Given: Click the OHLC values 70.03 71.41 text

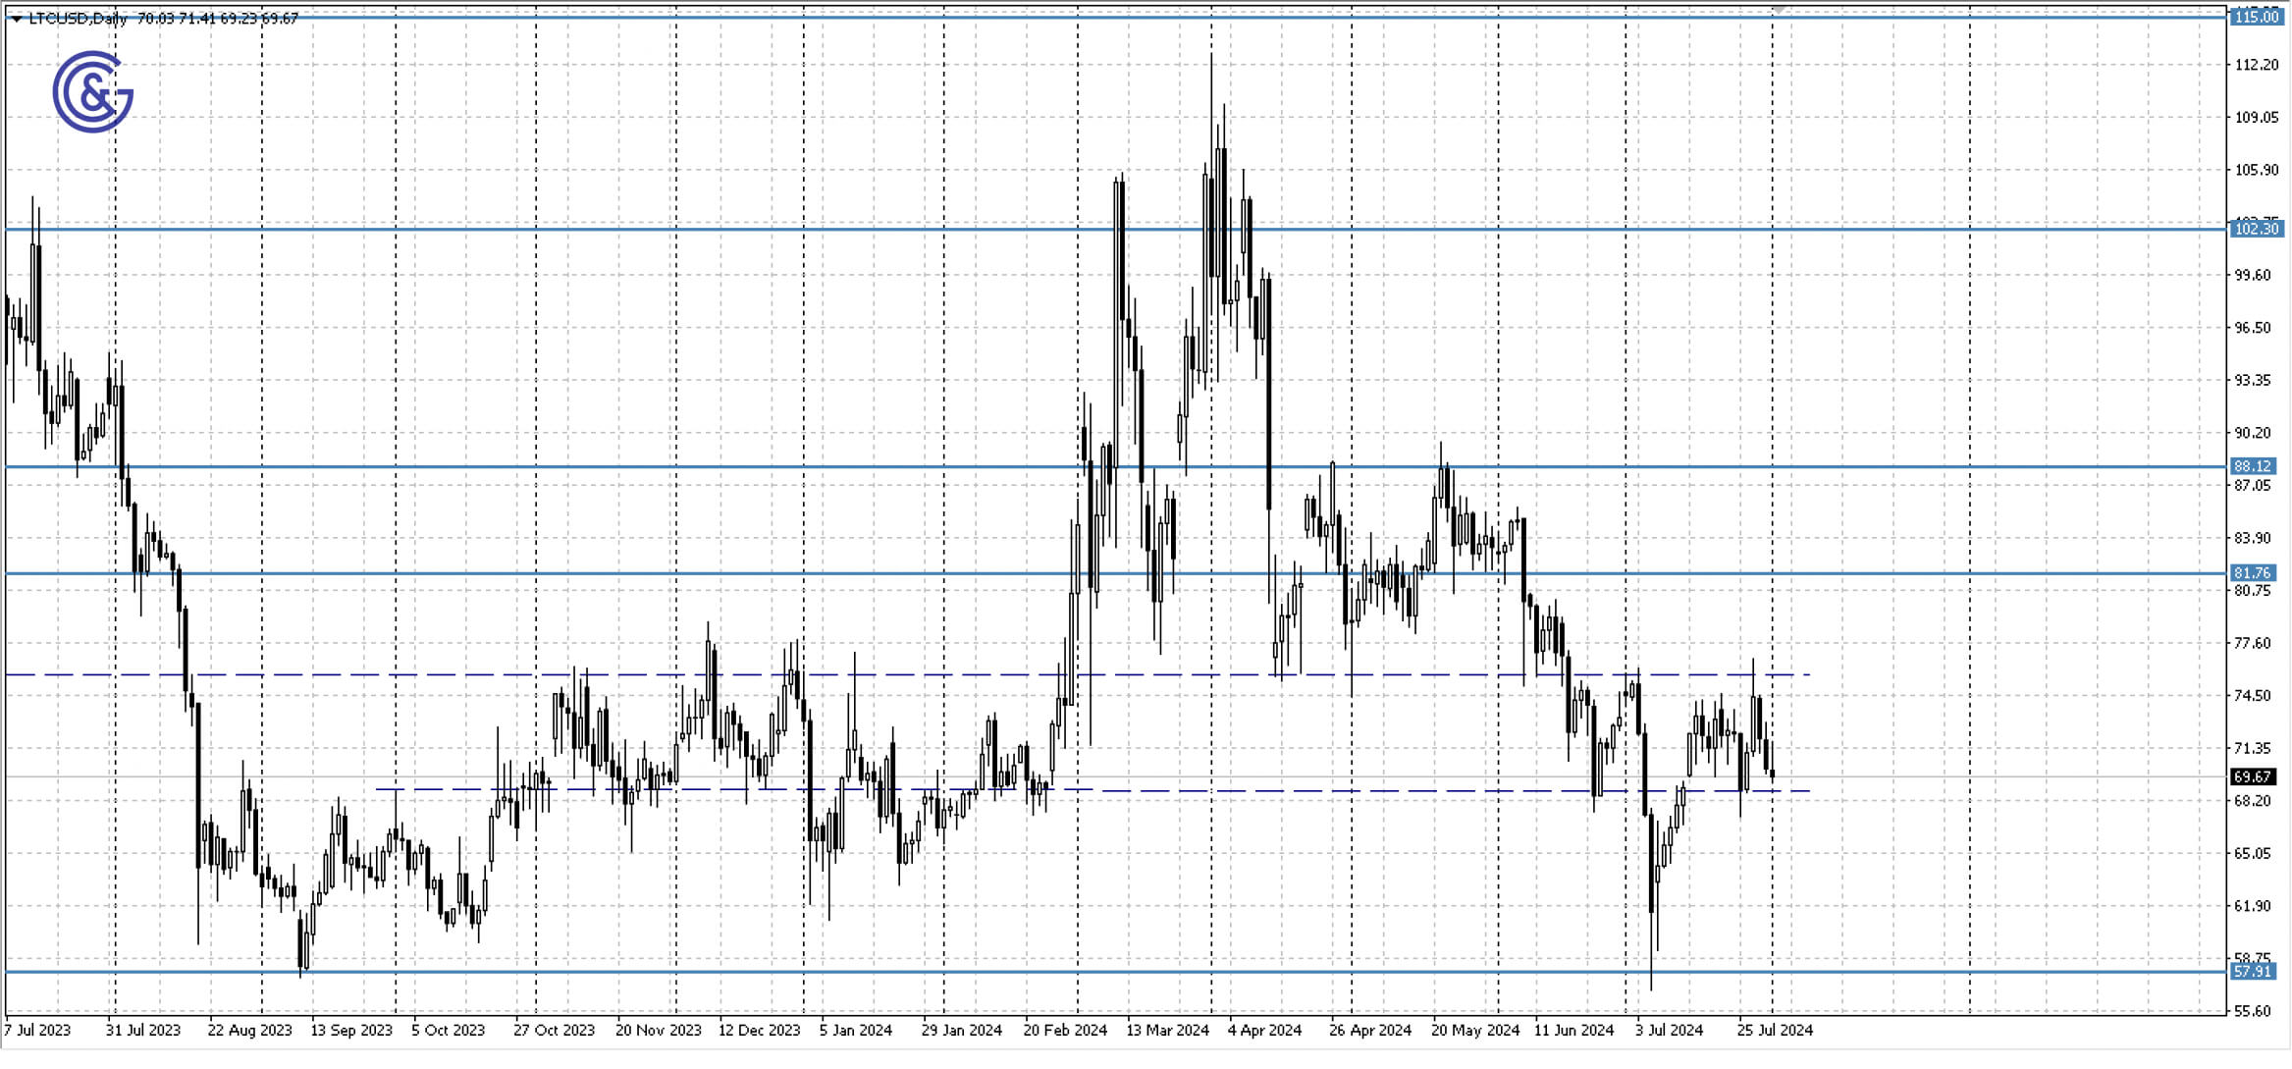Looking at the screenshot, I should click(x=177, y=19).
